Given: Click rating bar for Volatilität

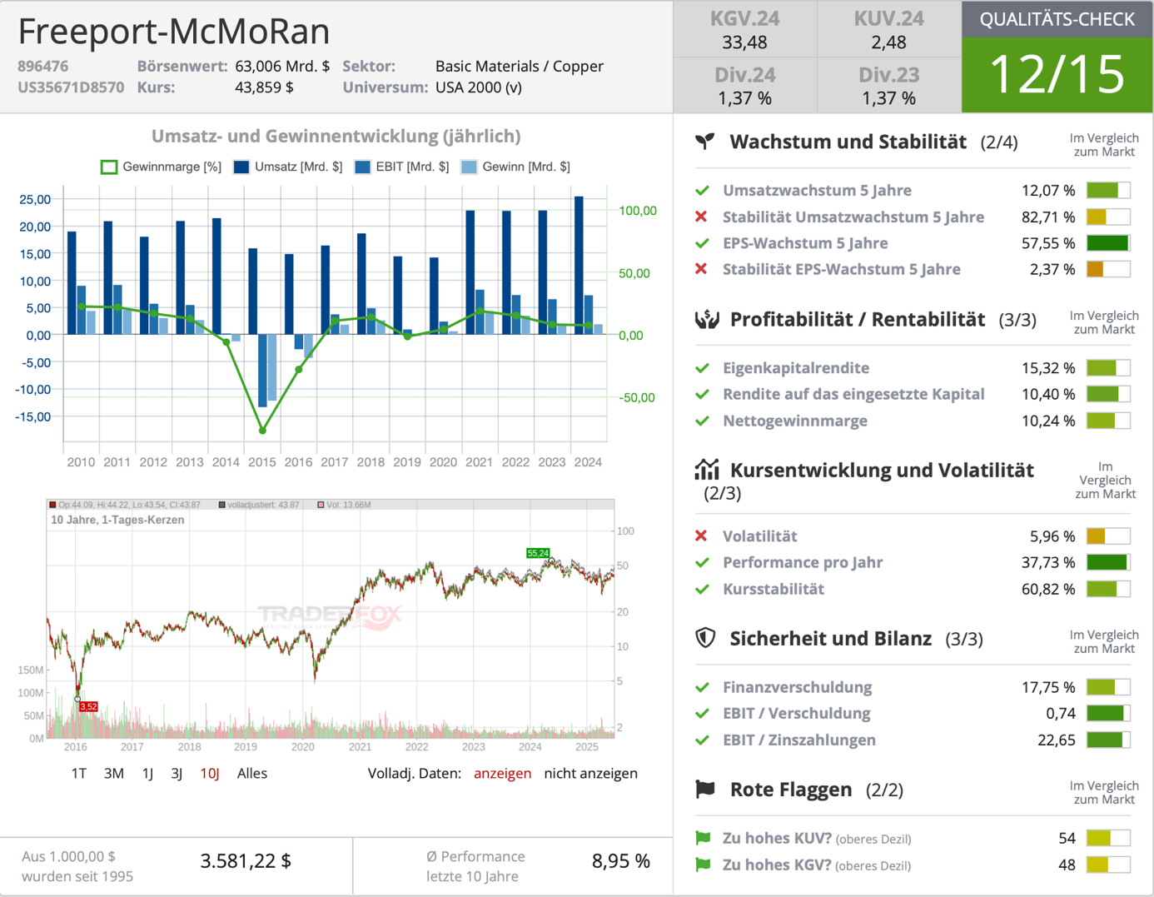Looking at the screenshot, I should (1108, 536).
